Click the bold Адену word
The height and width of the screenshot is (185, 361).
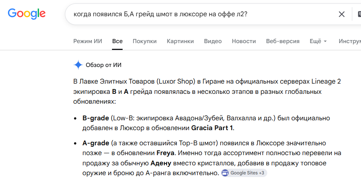point(161,163)
